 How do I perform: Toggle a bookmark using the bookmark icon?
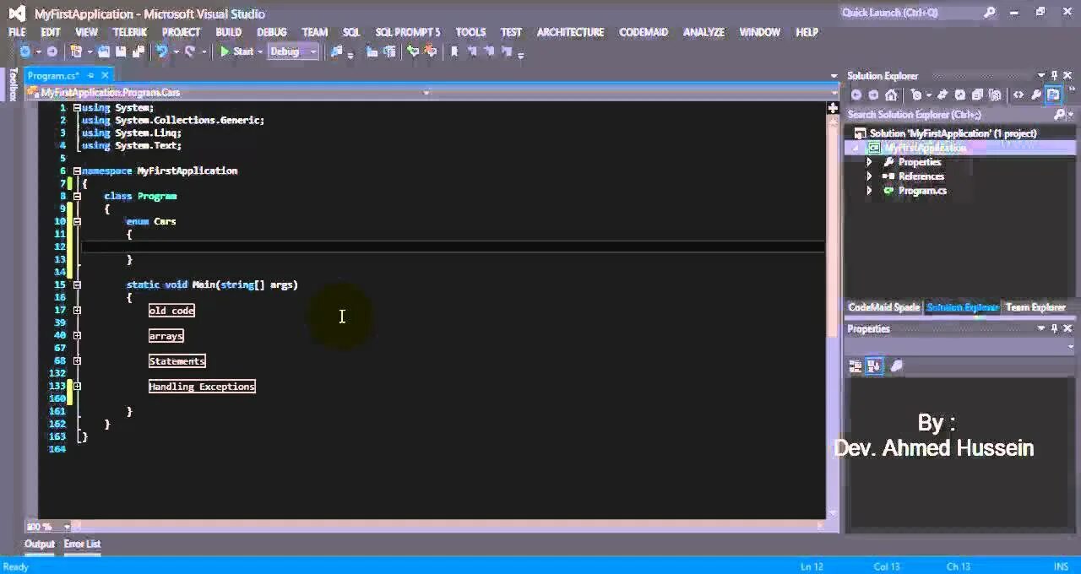pos(454,51)
